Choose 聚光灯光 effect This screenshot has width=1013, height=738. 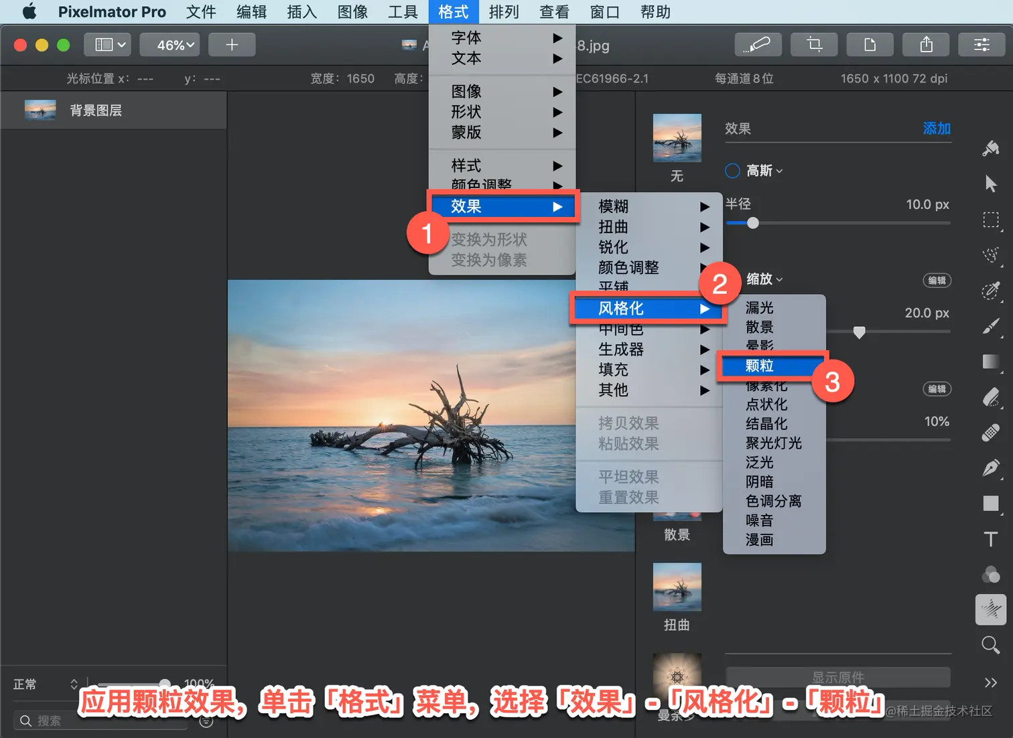(774, 443)
